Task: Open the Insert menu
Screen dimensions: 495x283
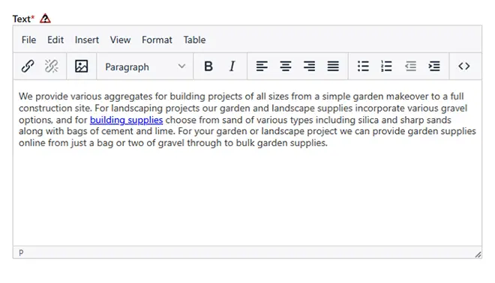Action: coord(87,40)
